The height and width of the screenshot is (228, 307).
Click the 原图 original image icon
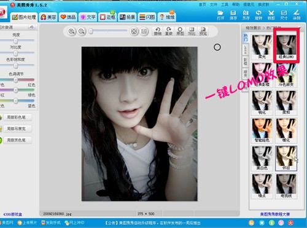(x=180, y=31)
